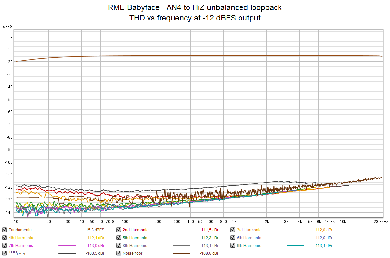The image size is (390, 258).
Task: Click the 500 frequency axis tick label
Action: (201, 222)
